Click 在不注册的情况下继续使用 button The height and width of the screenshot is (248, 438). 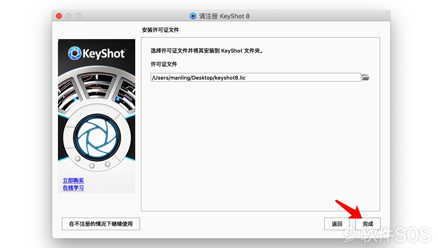101,224
